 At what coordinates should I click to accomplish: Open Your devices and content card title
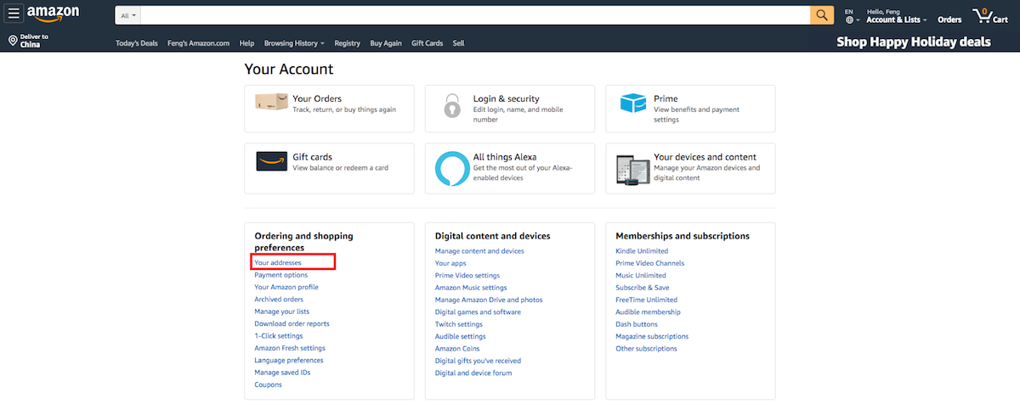click(705, 157)
